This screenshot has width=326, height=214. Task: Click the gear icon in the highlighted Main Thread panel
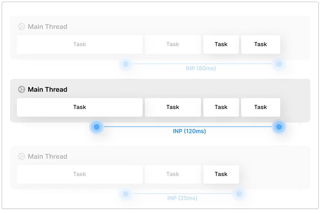pyautogui.click(x=21, y=90)
